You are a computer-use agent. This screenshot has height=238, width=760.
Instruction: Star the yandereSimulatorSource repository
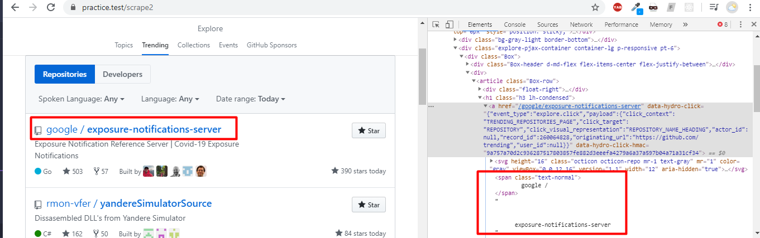tap(369, 205)
